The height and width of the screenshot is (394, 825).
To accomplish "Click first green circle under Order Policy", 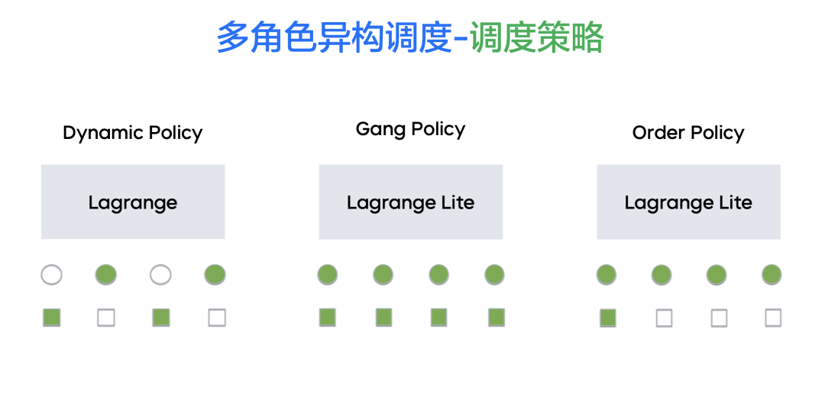I will coord(607,275).
